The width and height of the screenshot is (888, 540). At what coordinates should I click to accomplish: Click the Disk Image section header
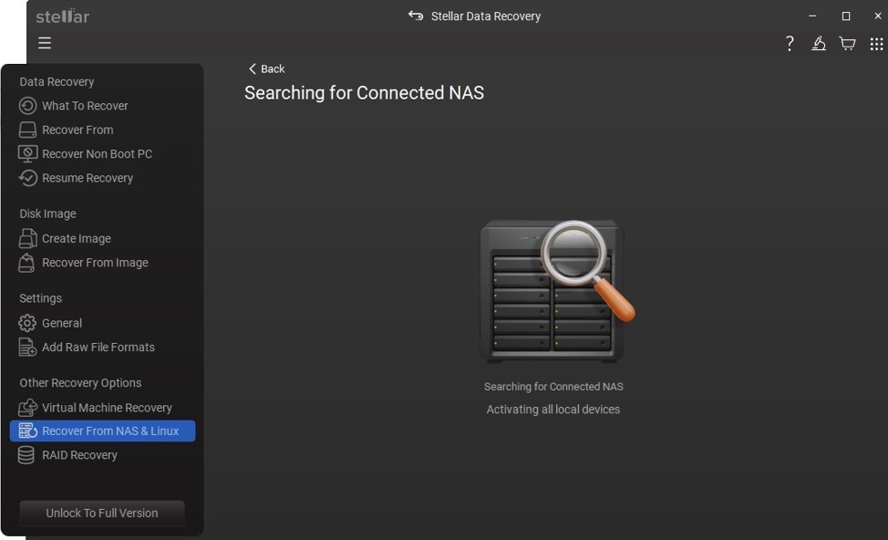(x=47, y=213)
